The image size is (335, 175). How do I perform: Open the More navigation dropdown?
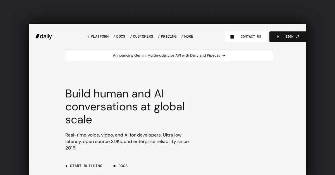coord(188,37)
